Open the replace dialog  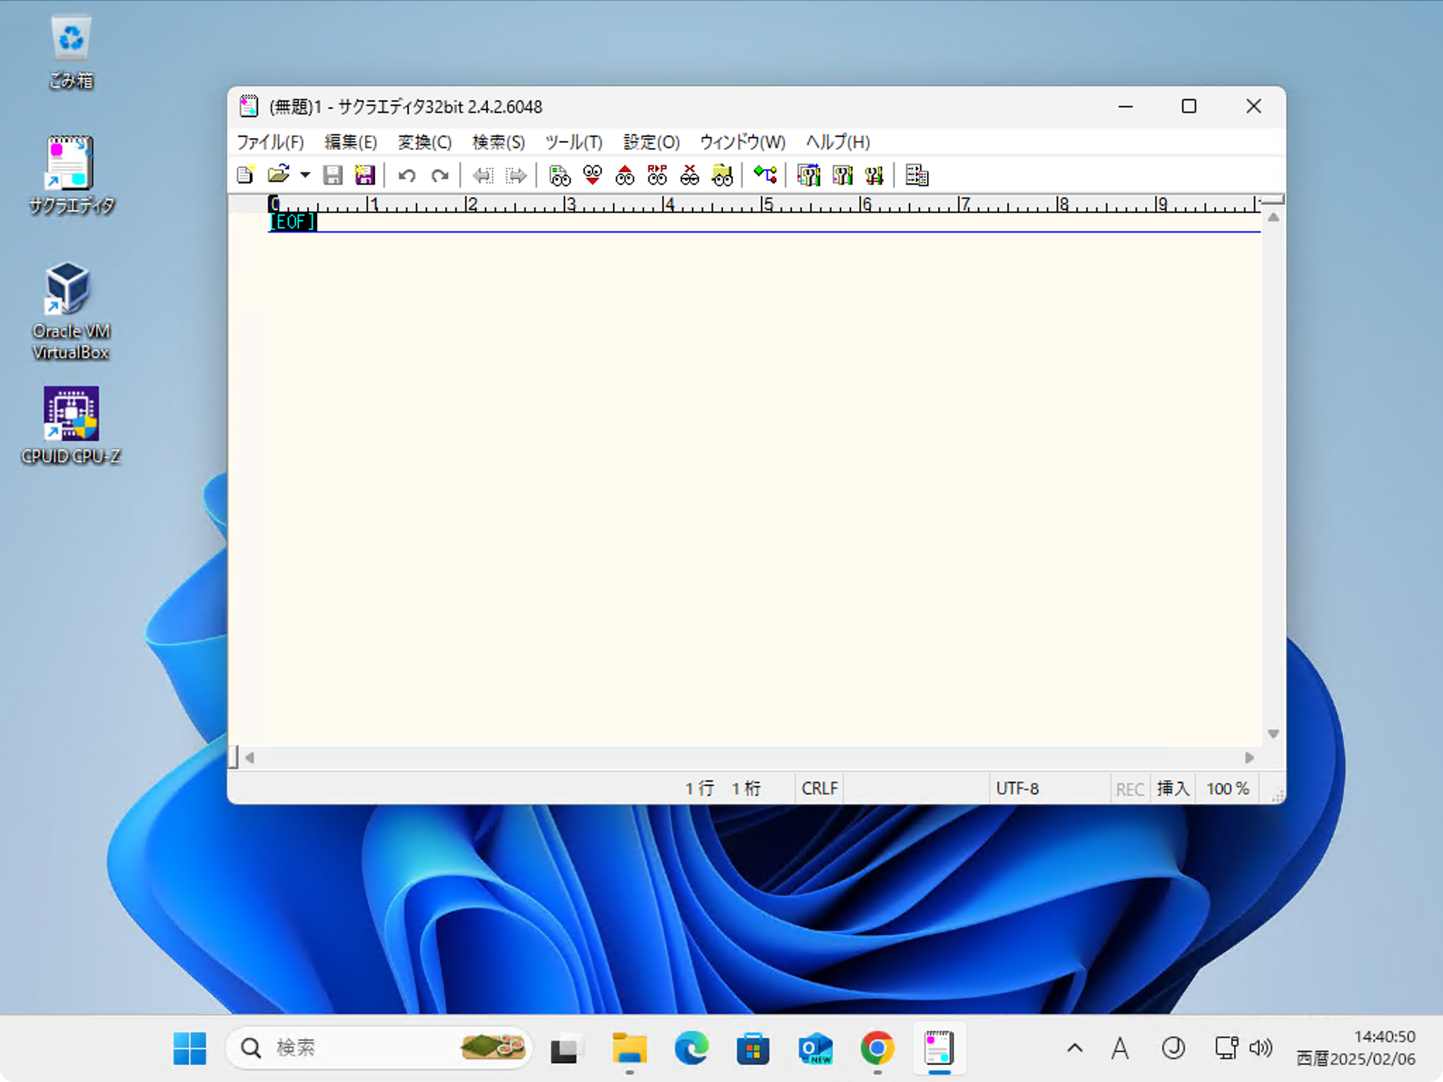coord(657,175)
